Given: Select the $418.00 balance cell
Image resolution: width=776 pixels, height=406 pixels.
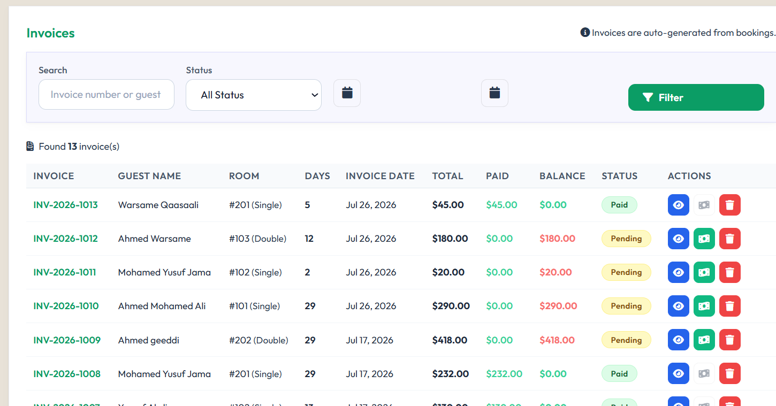Looking at the screenshot, I should 557,340.
